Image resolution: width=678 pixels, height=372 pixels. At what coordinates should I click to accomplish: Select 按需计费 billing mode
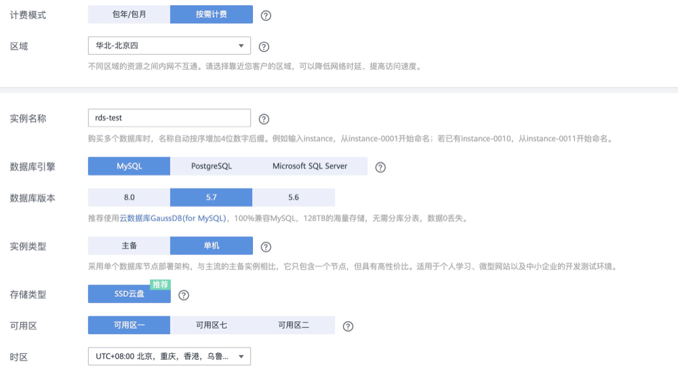[x=211, y=14]
